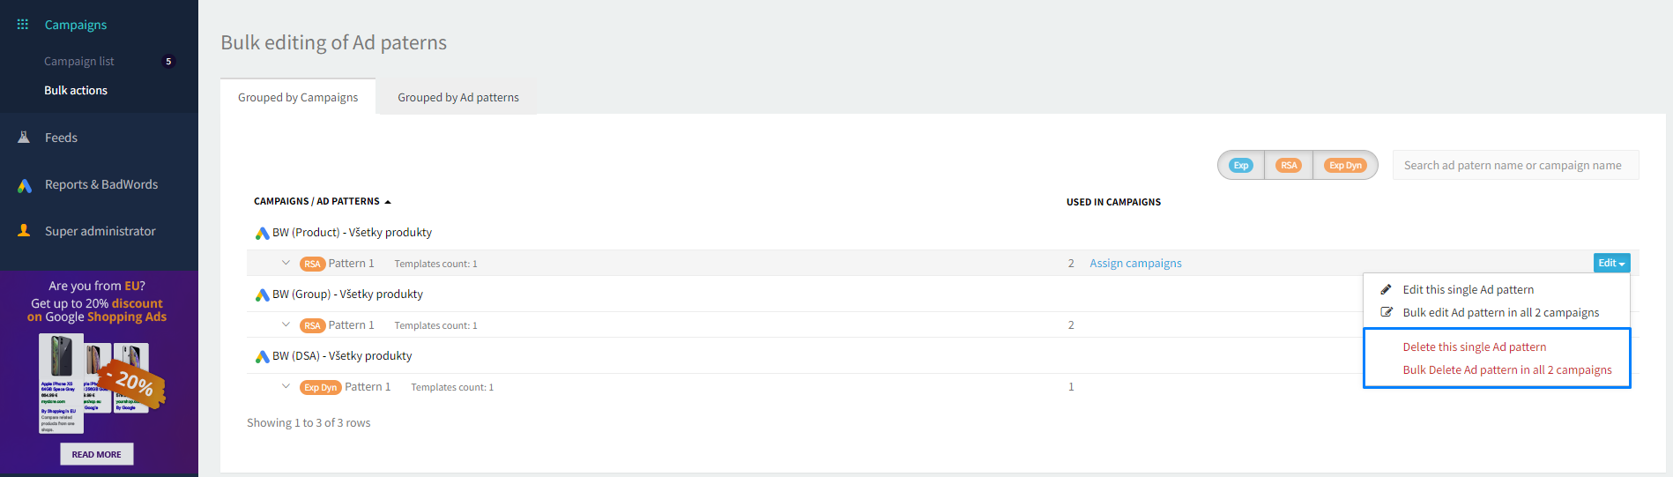Click the Reports & BadWords Google Ads icon
This screenshot has width=1673, height=477.
pyautogui.click(x=25, y=185)
